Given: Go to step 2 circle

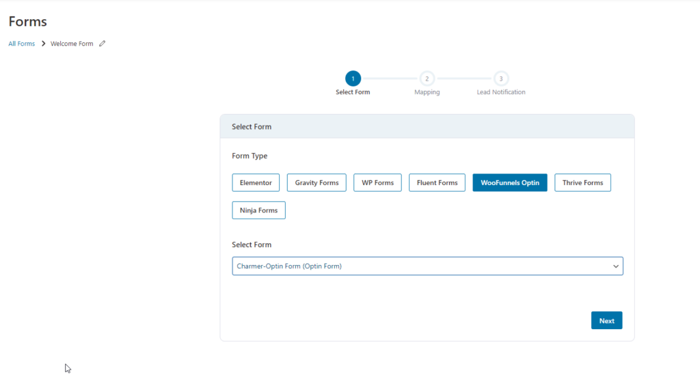Looking at the screenshot, I should click(427, 79).
